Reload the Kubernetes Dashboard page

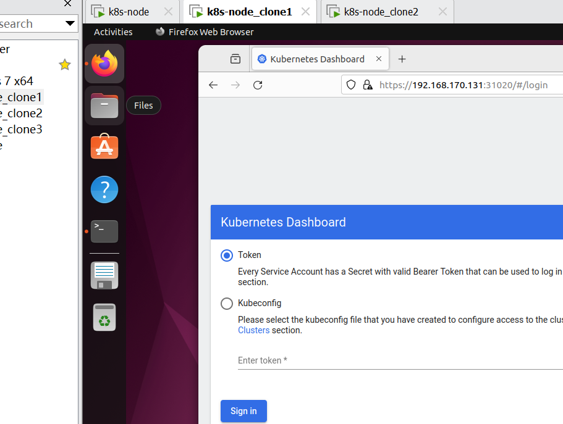(258, 85)
